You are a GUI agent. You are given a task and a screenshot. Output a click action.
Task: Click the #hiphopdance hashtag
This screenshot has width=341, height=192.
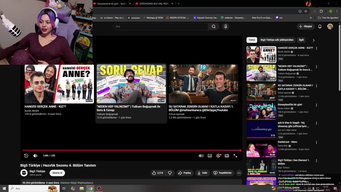coord(86,183)
